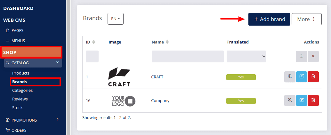The image size is (331, 135).
Task: Edit the Company brand entry
Action: pos(302,100)
